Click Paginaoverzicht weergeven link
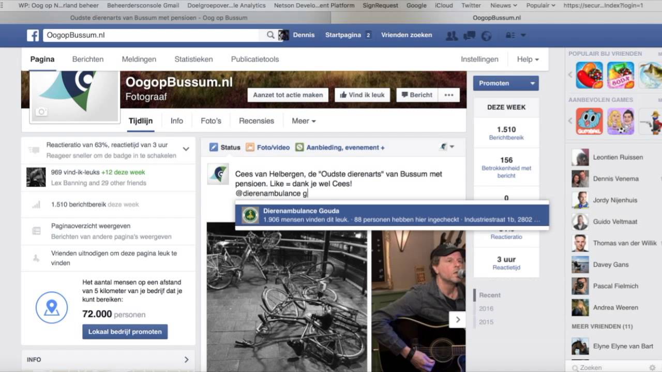The height and width of the screenshot is (372, 662). [91, 226]
